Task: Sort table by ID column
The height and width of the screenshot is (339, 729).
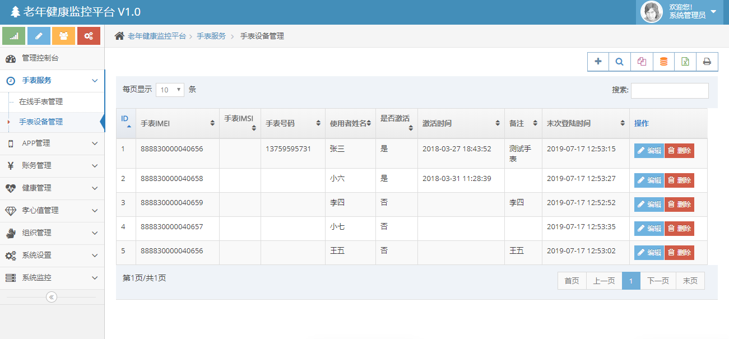Action: coord(126,123)
